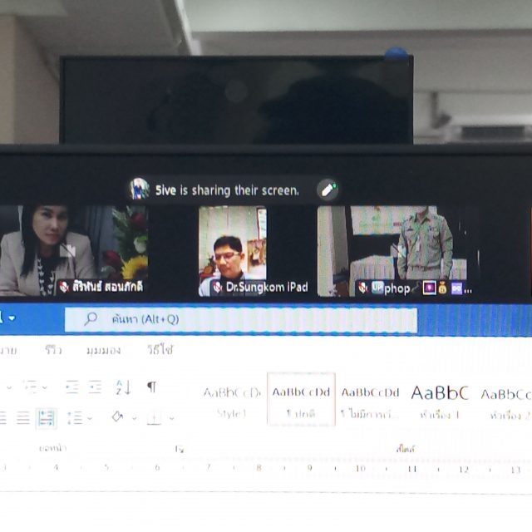Click the borders icon

point(154,418)
